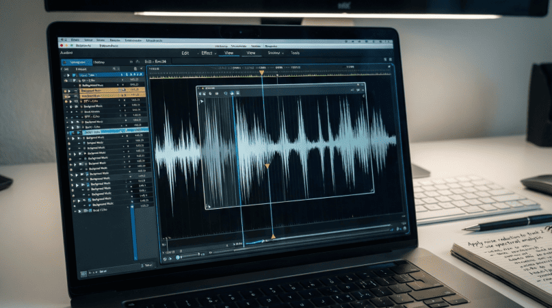Screen dimensions: 552x308
Task: Click the orange playhead marker on the top ruler
Action: point(261,69)
